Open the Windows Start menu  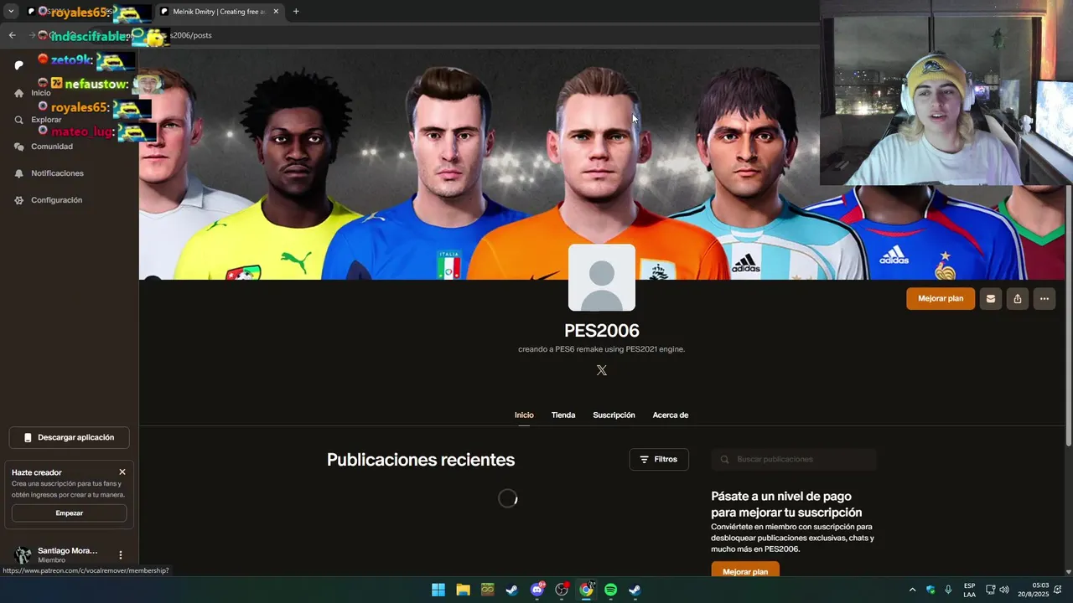pos(438,590)
